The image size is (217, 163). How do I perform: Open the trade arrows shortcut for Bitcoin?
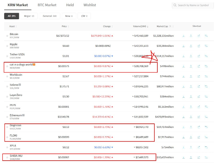coord(206,36)
